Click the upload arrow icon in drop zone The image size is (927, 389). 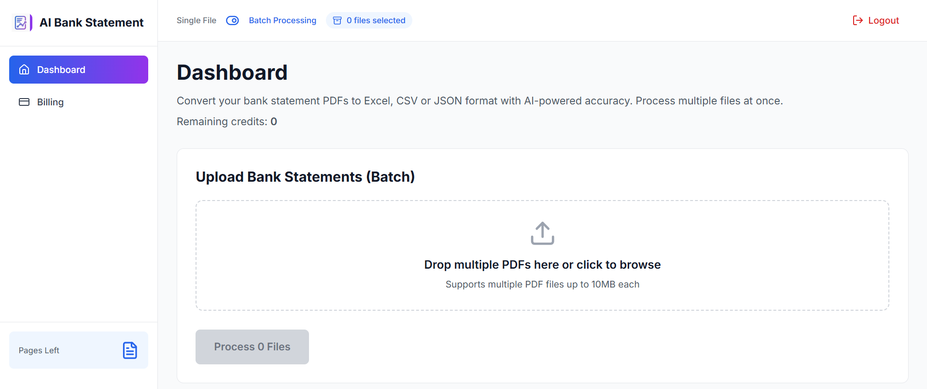point(542,233)
